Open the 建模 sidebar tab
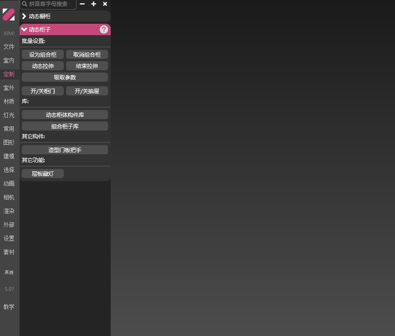395x336 pixels. coord(9,156)
